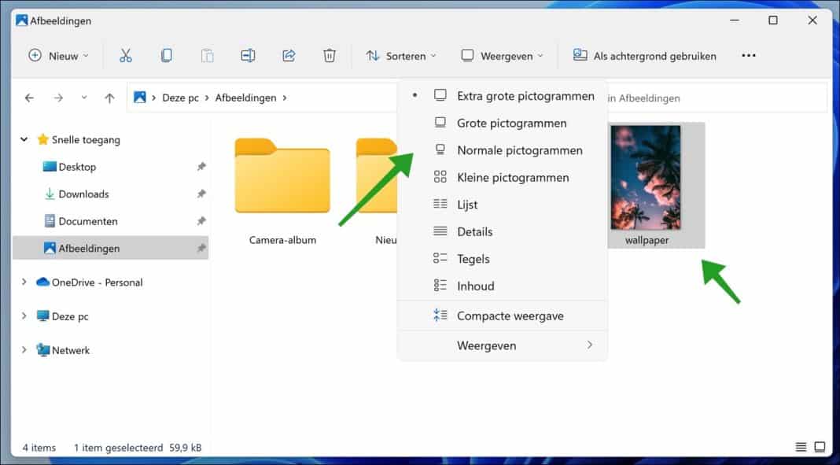840x465 pixels.
Task: Select the Rename icon on the toolbar
Action: pos(248,55)
